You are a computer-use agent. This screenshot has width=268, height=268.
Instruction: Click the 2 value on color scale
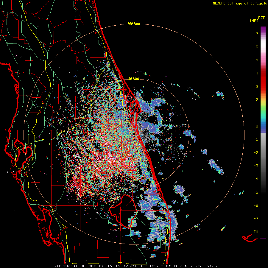(x=257, y=100)
